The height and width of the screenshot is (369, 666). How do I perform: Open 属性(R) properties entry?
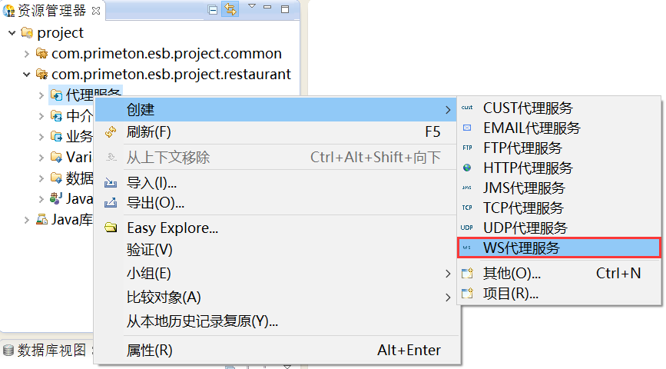276,351
